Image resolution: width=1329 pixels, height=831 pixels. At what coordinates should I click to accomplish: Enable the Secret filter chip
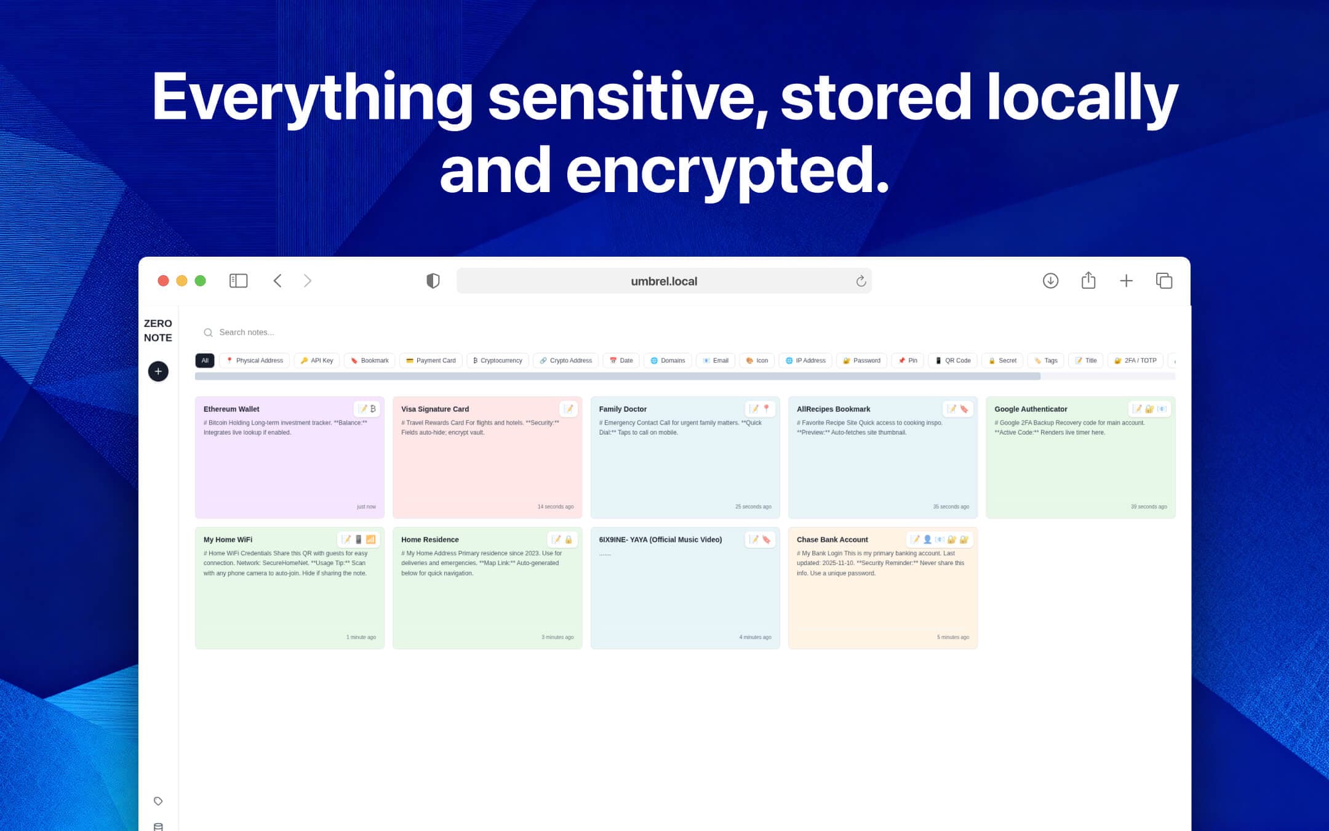point(1002,361)
